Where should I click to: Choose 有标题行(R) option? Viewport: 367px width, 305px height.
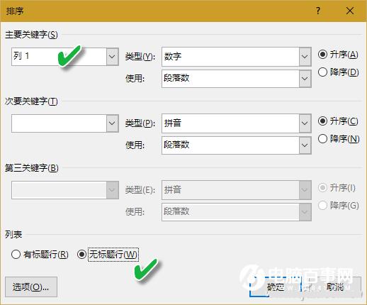point(40,255)
